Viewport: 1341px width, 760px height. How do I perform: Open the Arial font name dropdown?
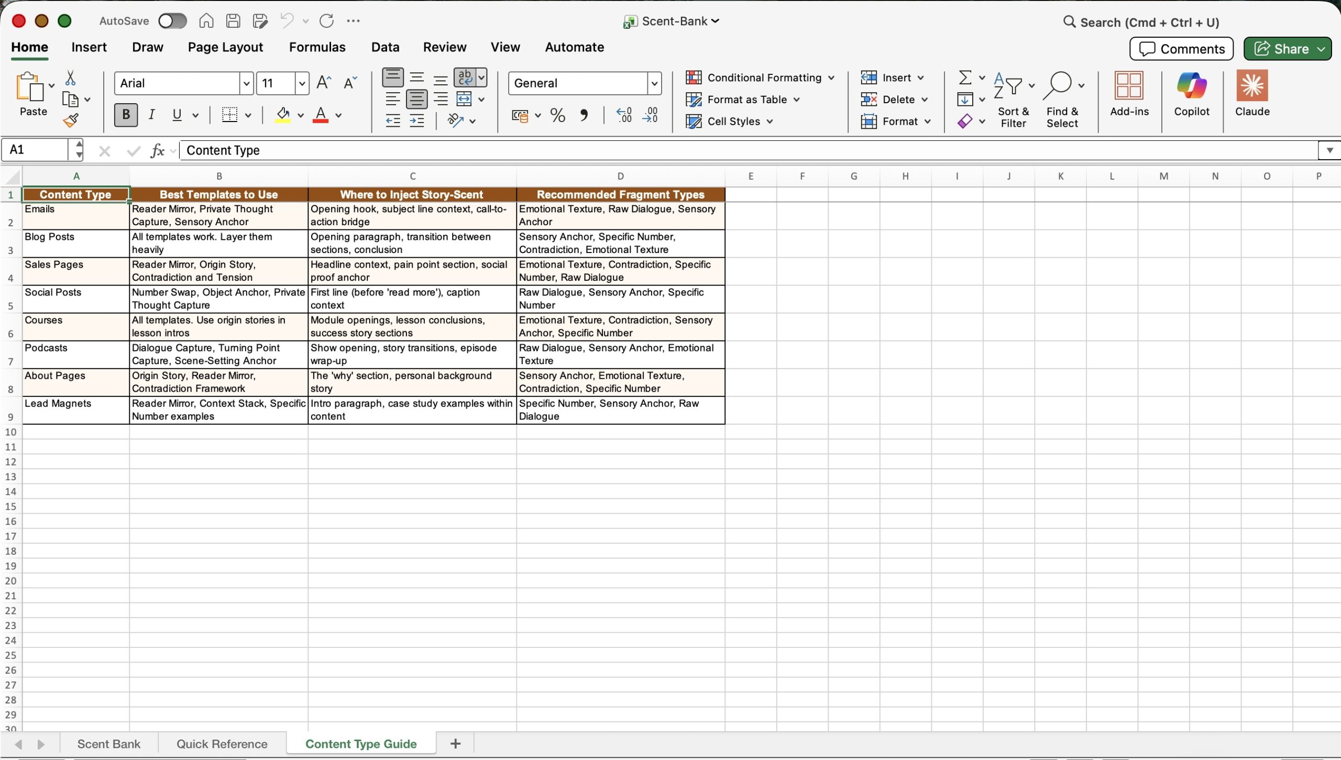pyautogui.click(x=246, y=83)
